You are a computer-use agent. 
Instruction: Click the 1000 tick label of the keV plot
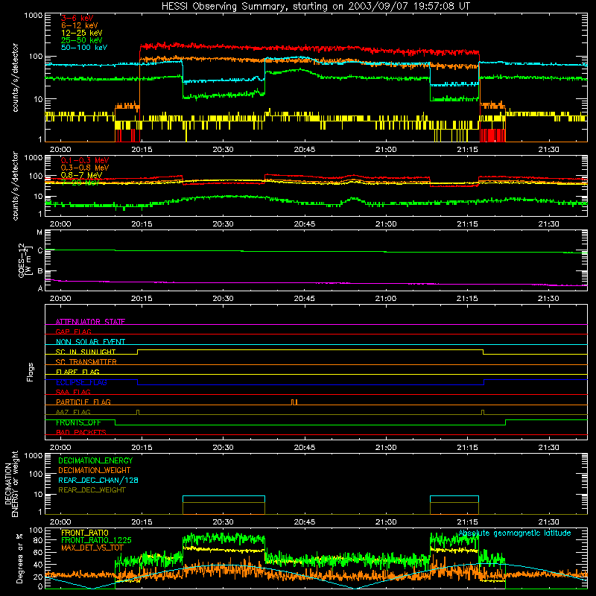pyautogui.click(x=34, y=16)
